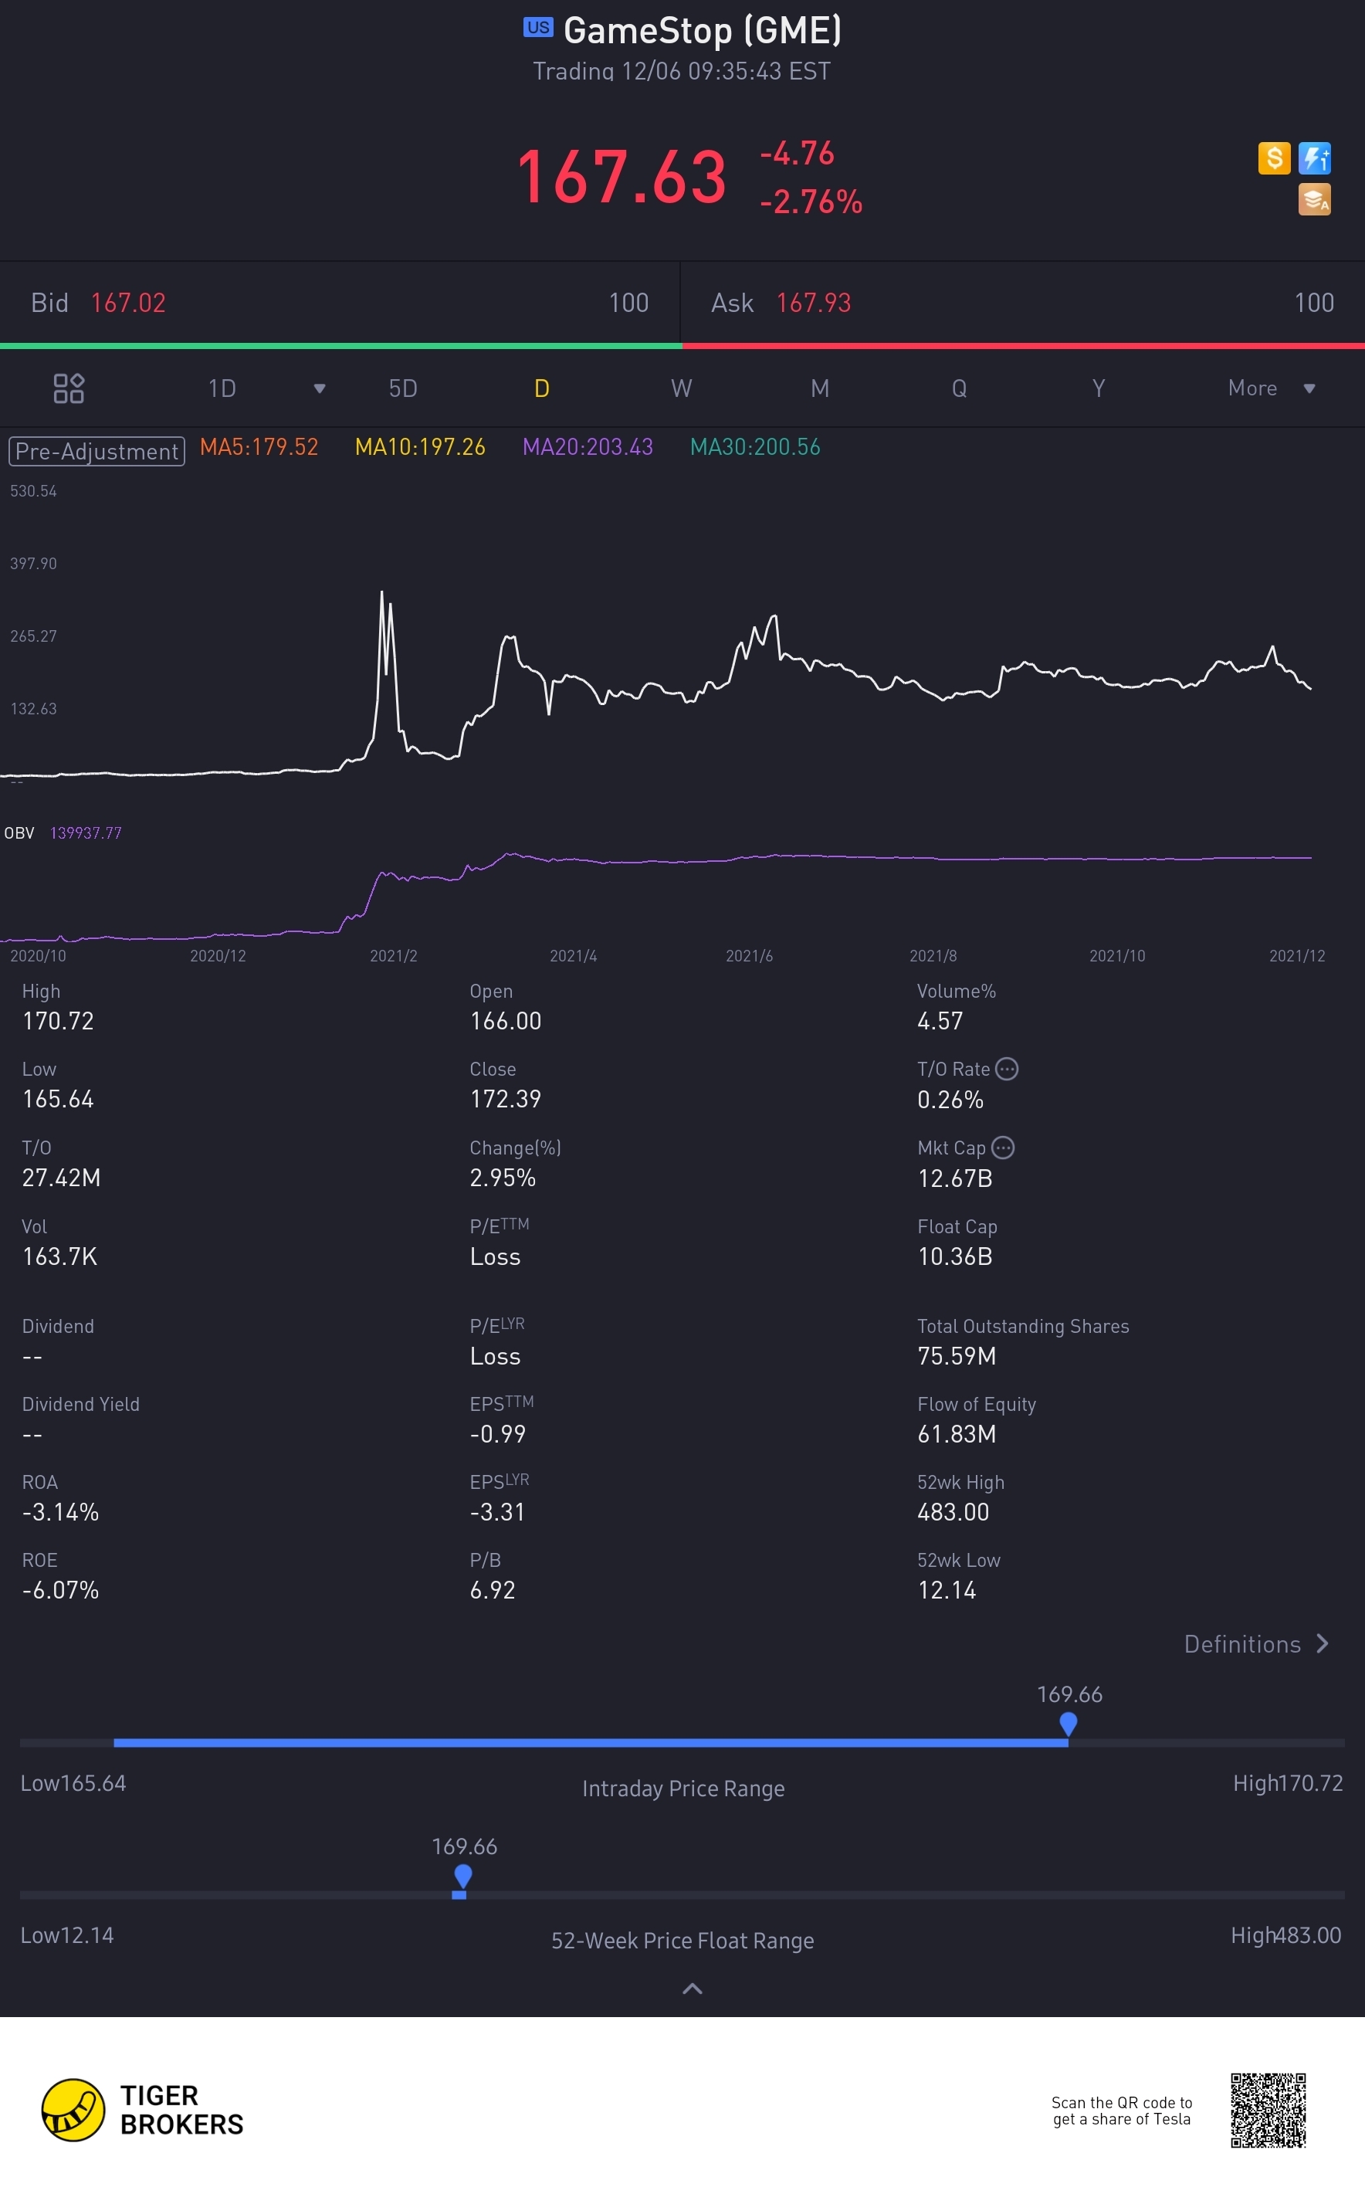Image resolution: width=1365 pixels, height=2204 pixels.
Task: Tap the Flow of Equity value 61.83M
Action: pyautogui.click(x=957, y=1434)
